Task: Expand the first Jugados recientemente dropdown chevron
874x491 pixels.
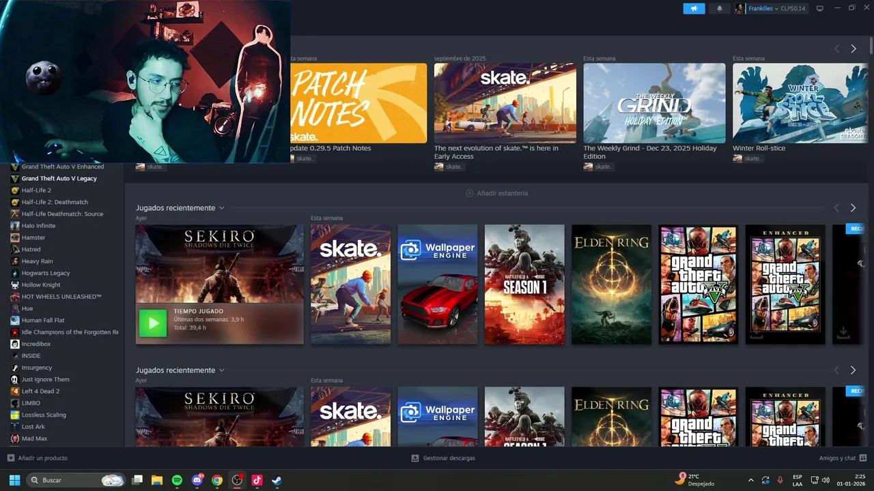Action: pyautogui.click(x=221, y=208)
